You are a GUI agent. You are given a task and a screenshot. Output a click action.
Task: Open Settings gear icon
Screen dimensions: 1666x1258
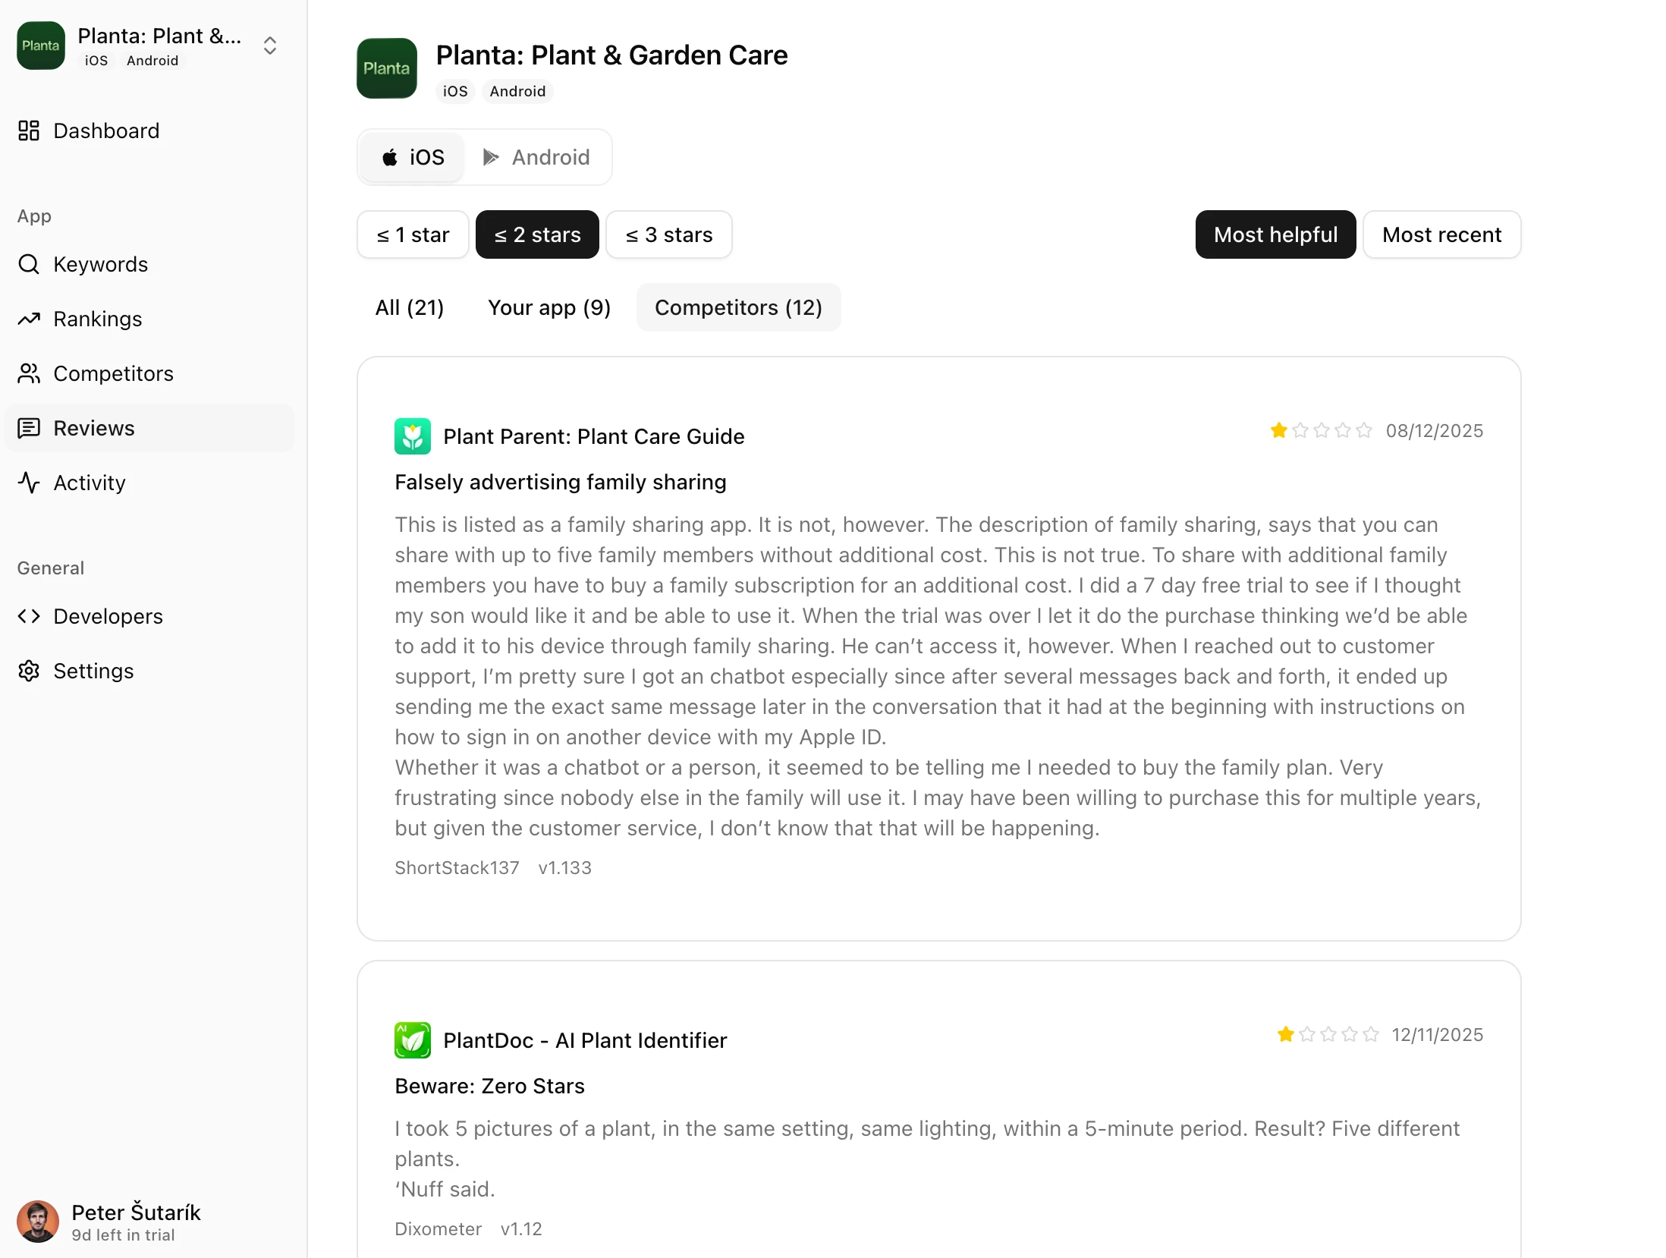click(x=29, y=671)
